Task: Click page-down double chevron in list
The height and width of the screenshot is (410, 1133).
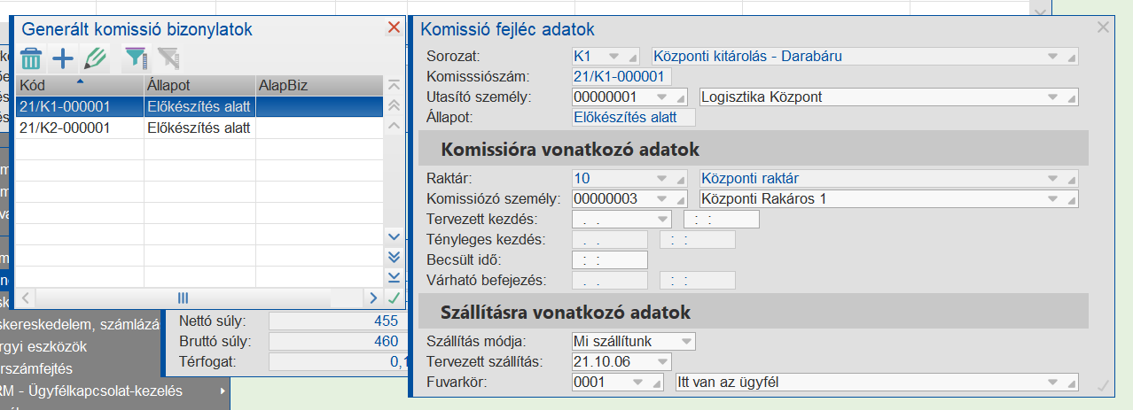Action: [x=395, y=257]
